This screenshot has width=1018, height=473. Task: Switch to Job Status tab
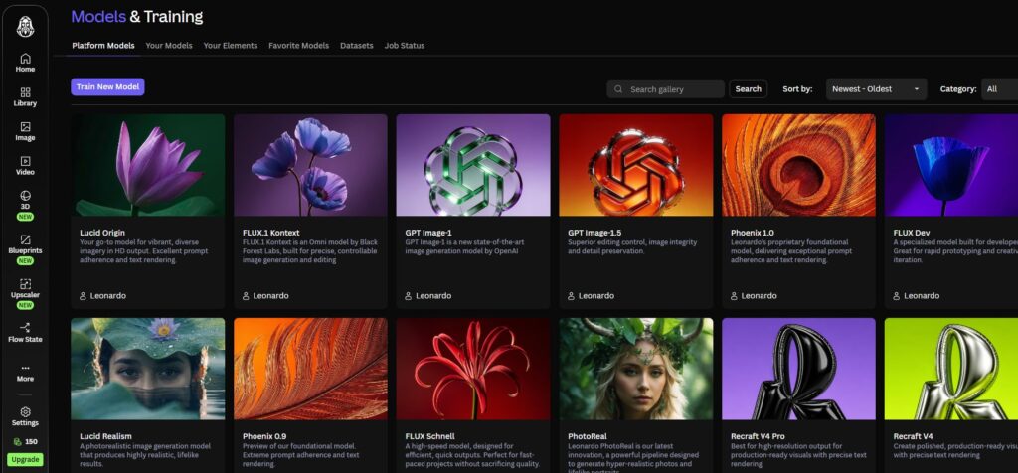coord(405,46)
